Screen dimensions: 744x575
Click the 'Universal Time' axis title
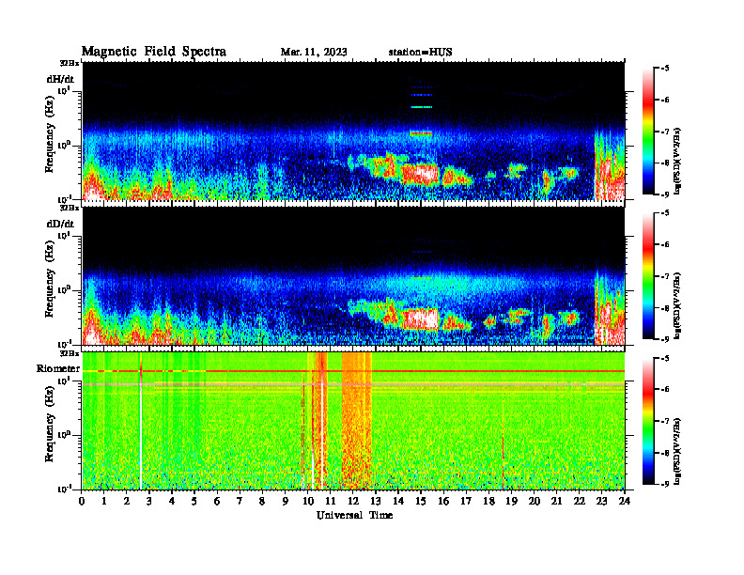[x=355, y=515]
